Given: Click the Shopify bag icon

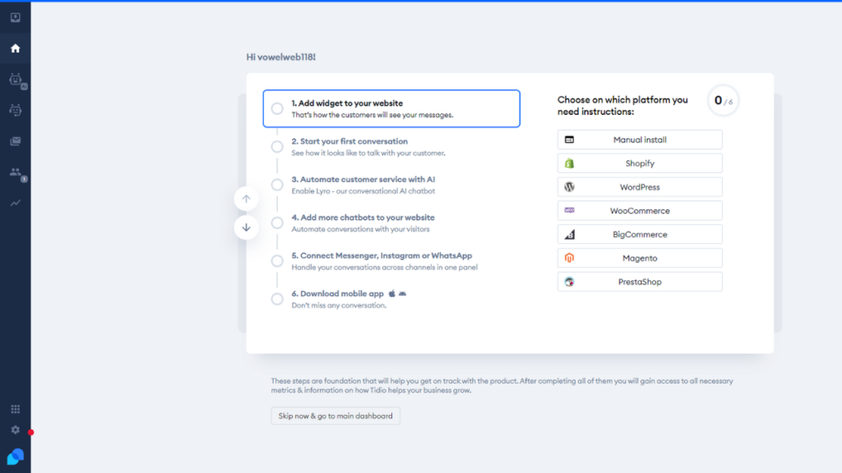Looking at the screenshot, I should [569, 163].
